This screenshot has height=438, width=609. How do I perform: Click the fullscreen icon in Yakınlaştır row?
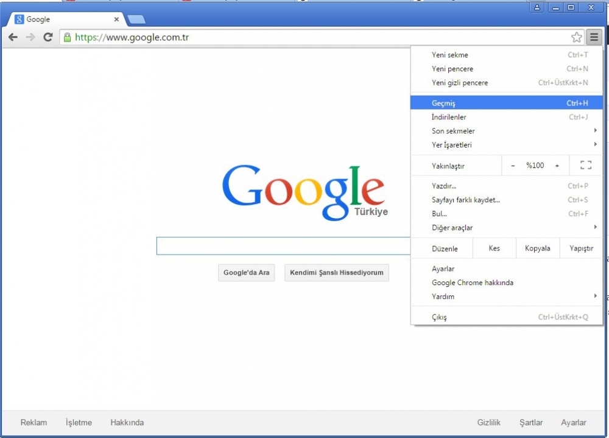click(x=586, y=165)
